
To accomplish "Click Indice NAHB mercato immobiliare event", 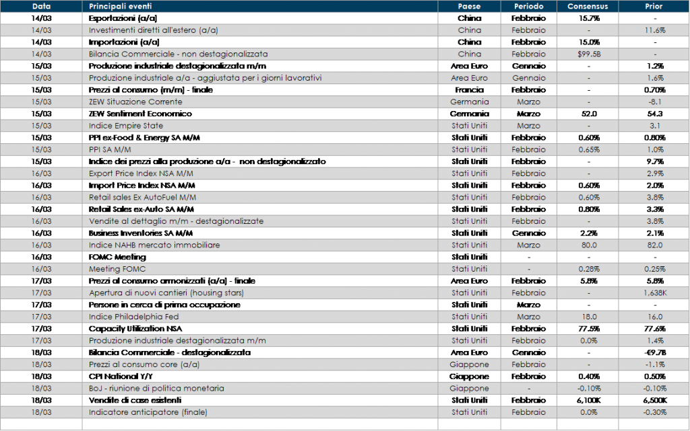I will pyautogui.click(x=154, y=245).
